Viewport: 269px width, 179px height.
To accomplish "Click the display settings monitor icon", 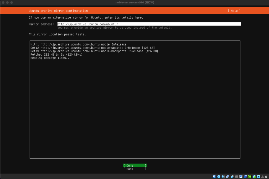I will (241, 177).
